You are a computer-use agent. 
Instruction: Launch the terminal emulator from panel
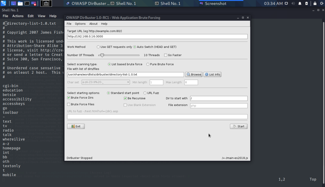[27, 4]
